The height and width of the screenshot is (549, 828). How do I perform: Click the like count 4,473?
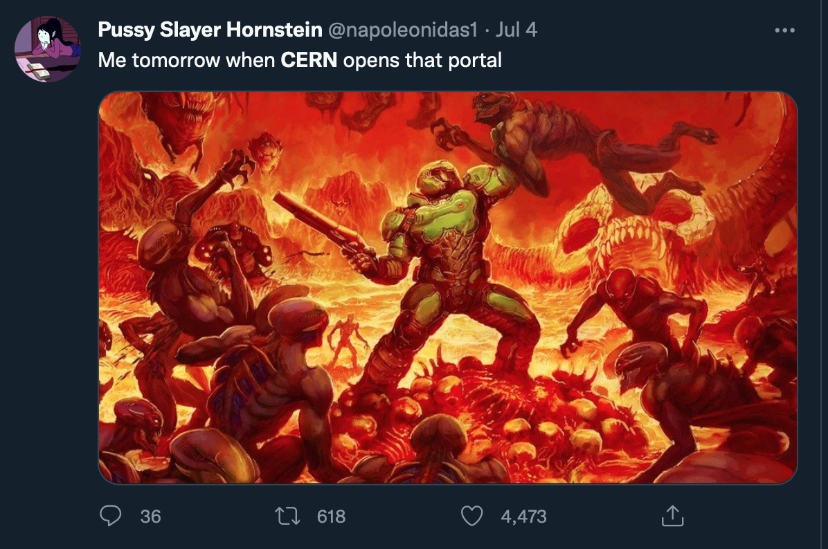[x=523, y=516]
